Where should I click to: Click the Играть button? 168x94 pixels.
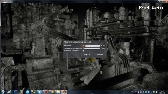(87, 55)
